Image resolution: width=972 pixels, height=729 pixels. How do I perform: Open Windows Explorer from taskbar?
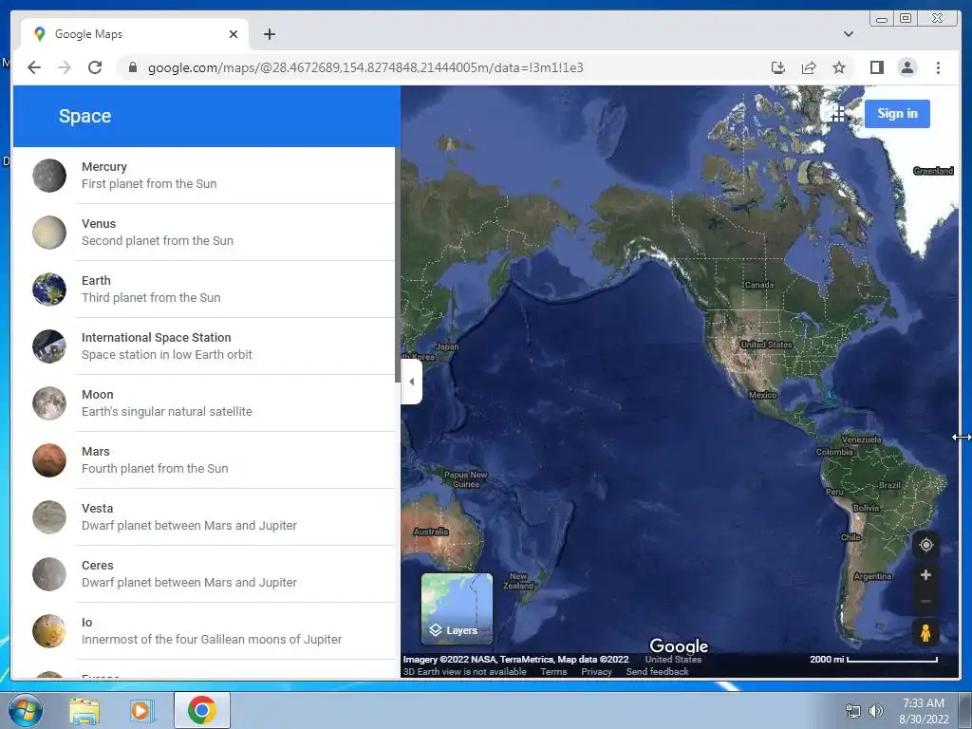[x=84, y=711]
